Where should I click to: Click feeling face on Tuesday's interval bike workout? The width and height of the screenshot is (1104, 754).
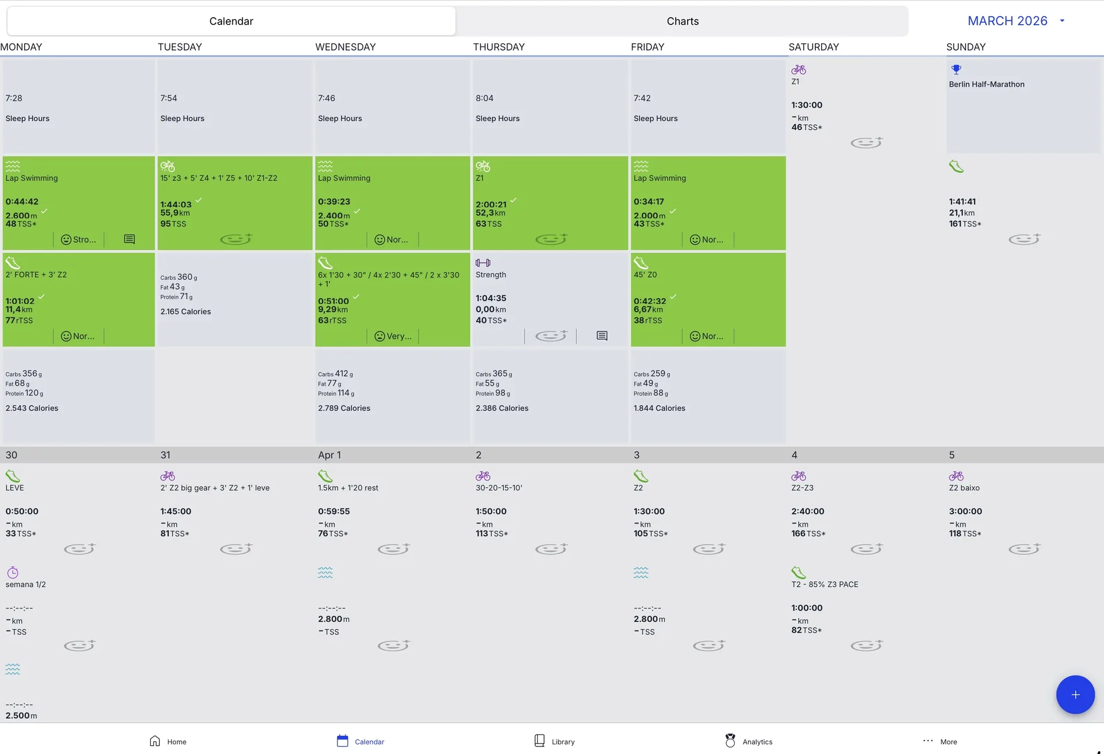[236, 238]
